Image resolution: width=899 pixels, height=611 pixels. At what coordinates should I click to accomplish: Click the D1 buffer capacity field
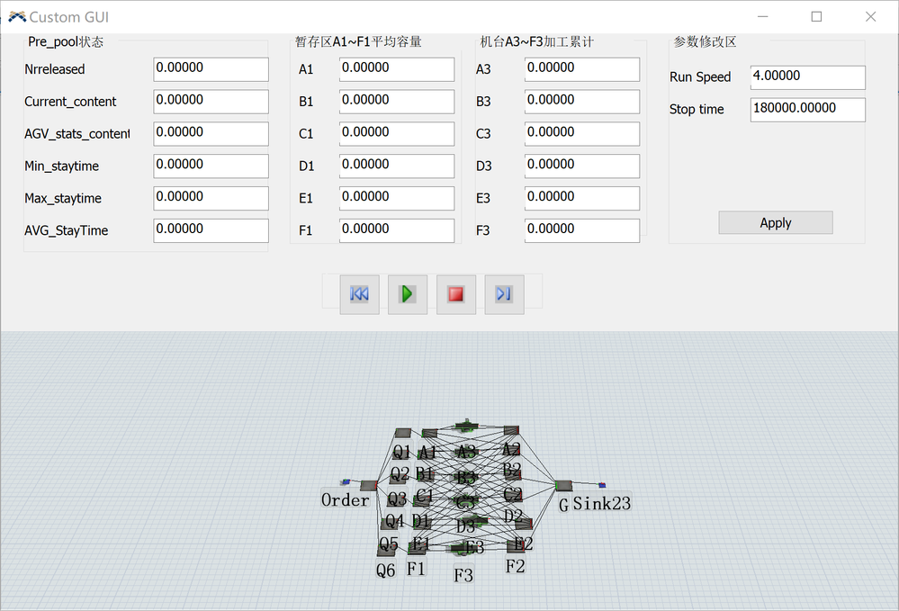tap(397, 166)
